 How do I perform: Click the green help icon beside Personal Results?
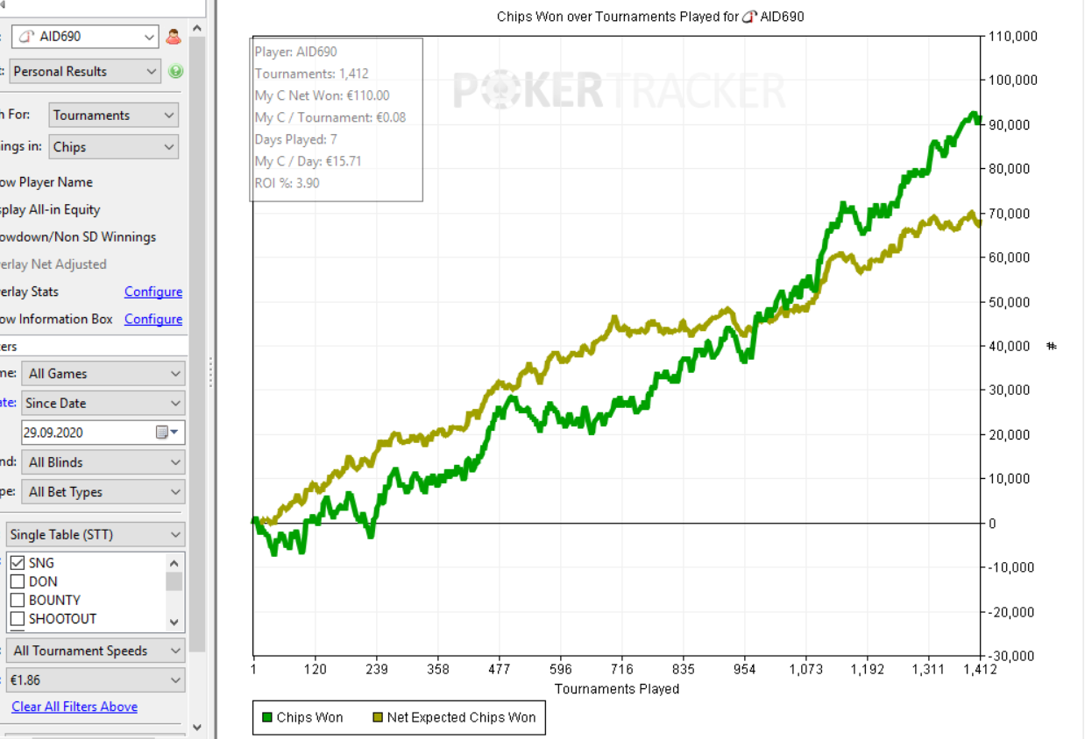tap(175, 72)
